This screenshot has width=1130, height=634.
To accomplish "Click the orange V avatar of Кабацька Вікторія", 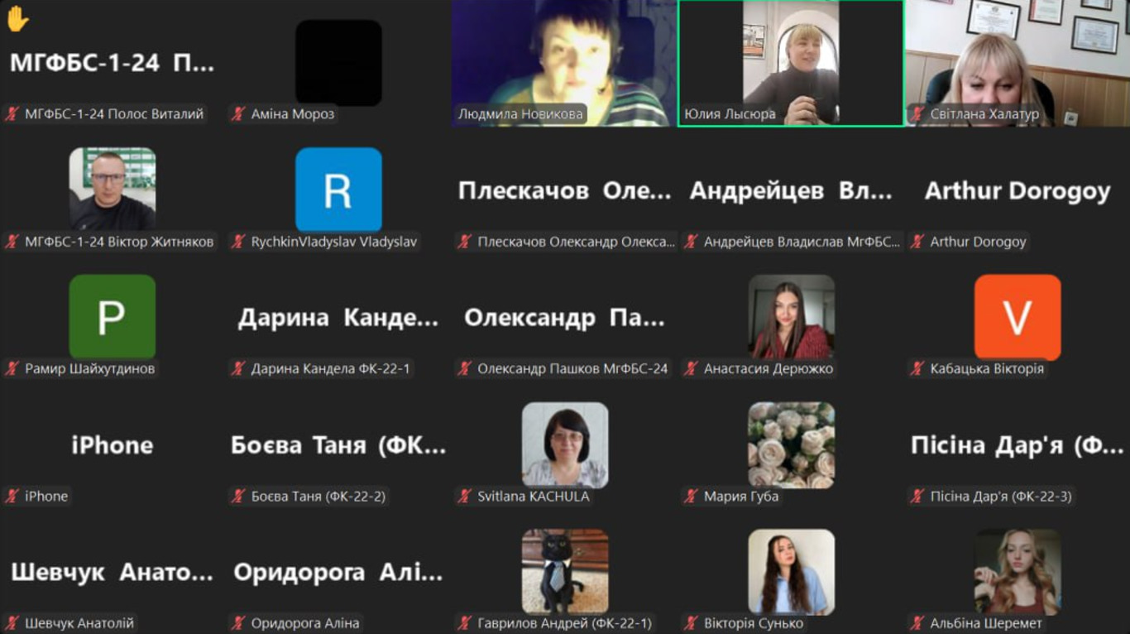I will click(x=1017, y=317).
